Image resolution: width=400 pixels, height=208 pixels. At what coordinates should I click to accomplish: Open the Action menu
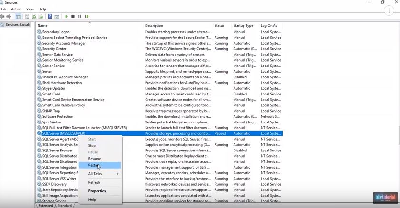tap(16, 9)
